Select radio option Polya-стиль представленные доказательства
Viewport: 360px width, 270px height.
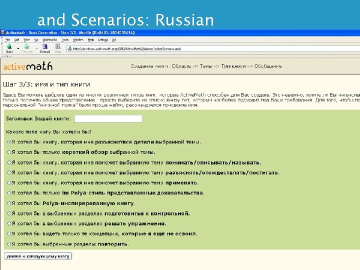point(9,193)
